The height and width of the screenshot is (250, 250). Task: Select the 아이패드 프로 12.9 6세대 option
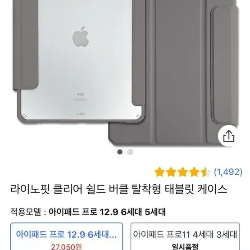pyautogui.click(x=67, y=236)
